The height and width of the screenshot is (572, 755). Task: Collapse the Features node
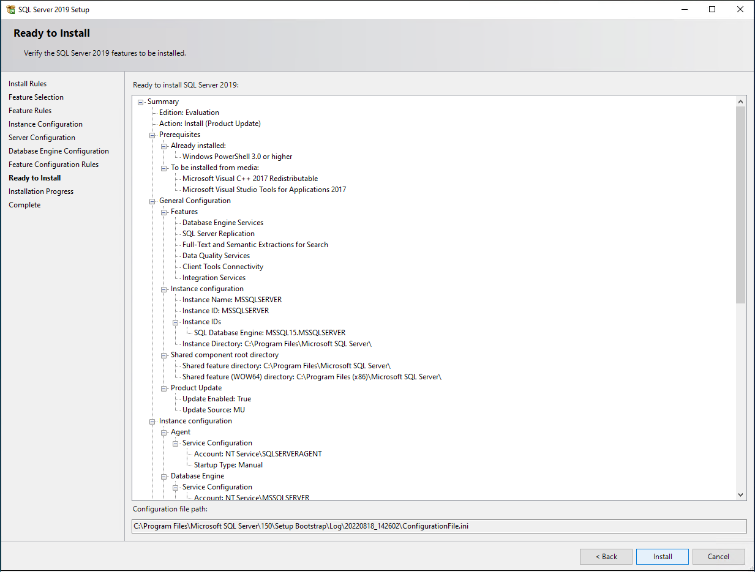pos(164,212)
